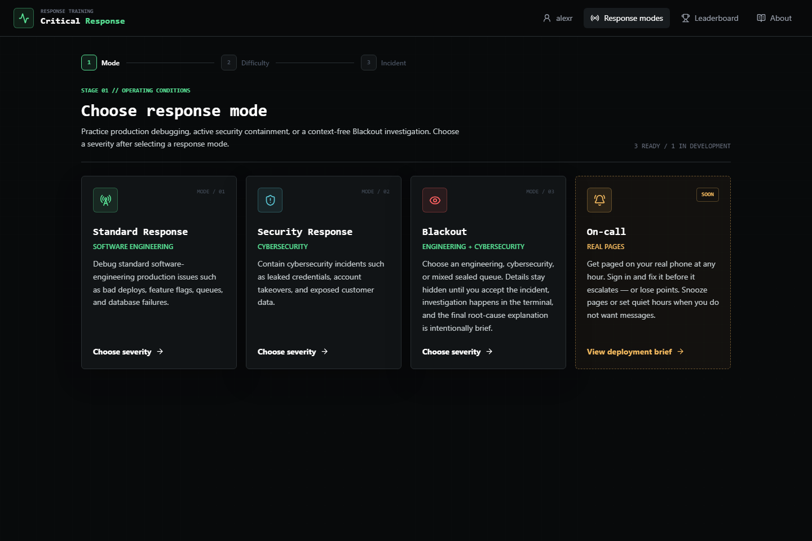Image resolution: width=812 pixels, height=541 pixels.
Task: Open the Leaderboard page
Action: [x=710, y=18]
